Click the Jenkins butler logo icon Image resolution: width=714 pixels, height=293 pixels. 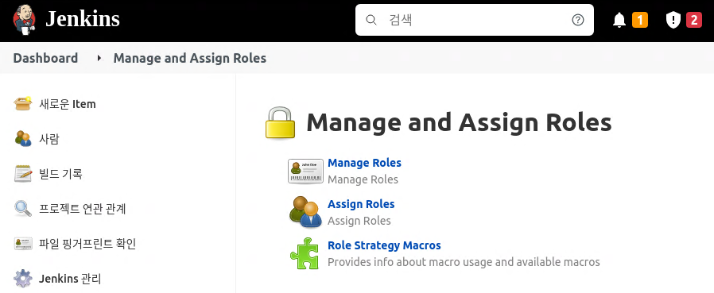pos(25,20)
